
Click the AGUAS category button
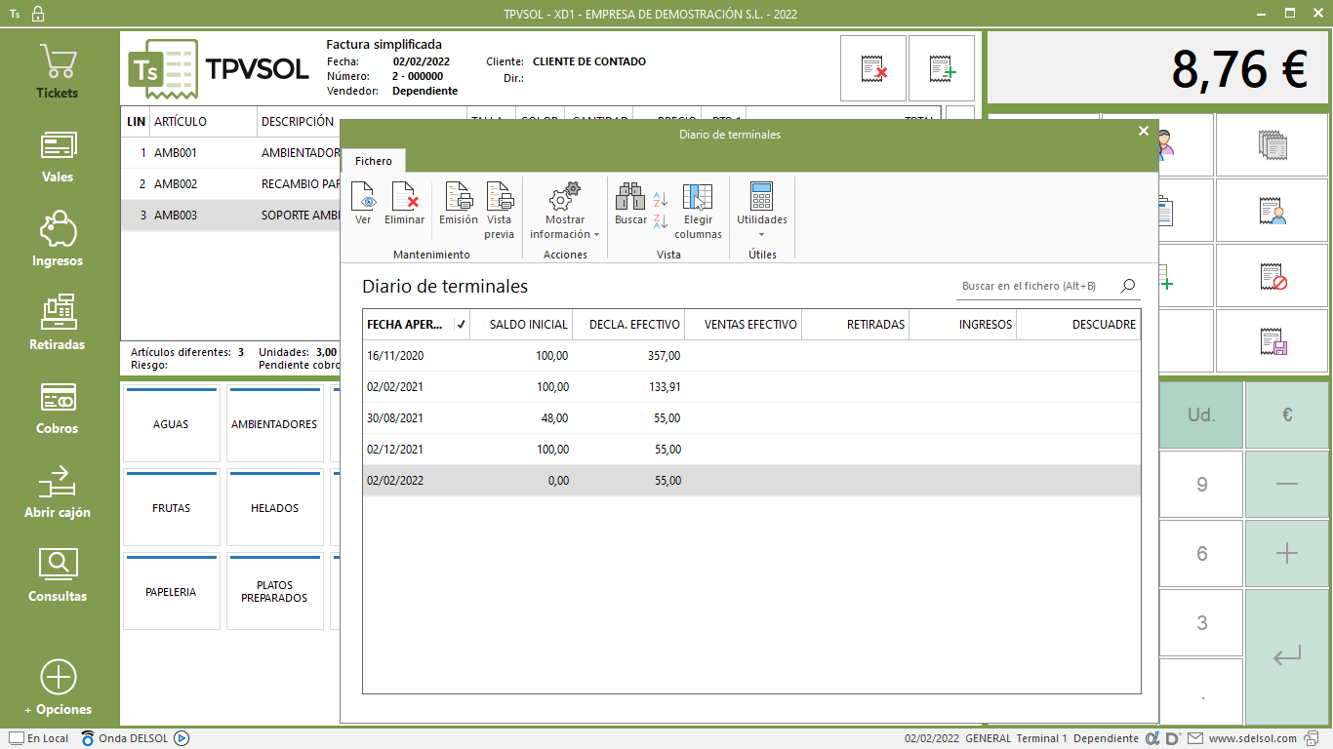[171, 424]
